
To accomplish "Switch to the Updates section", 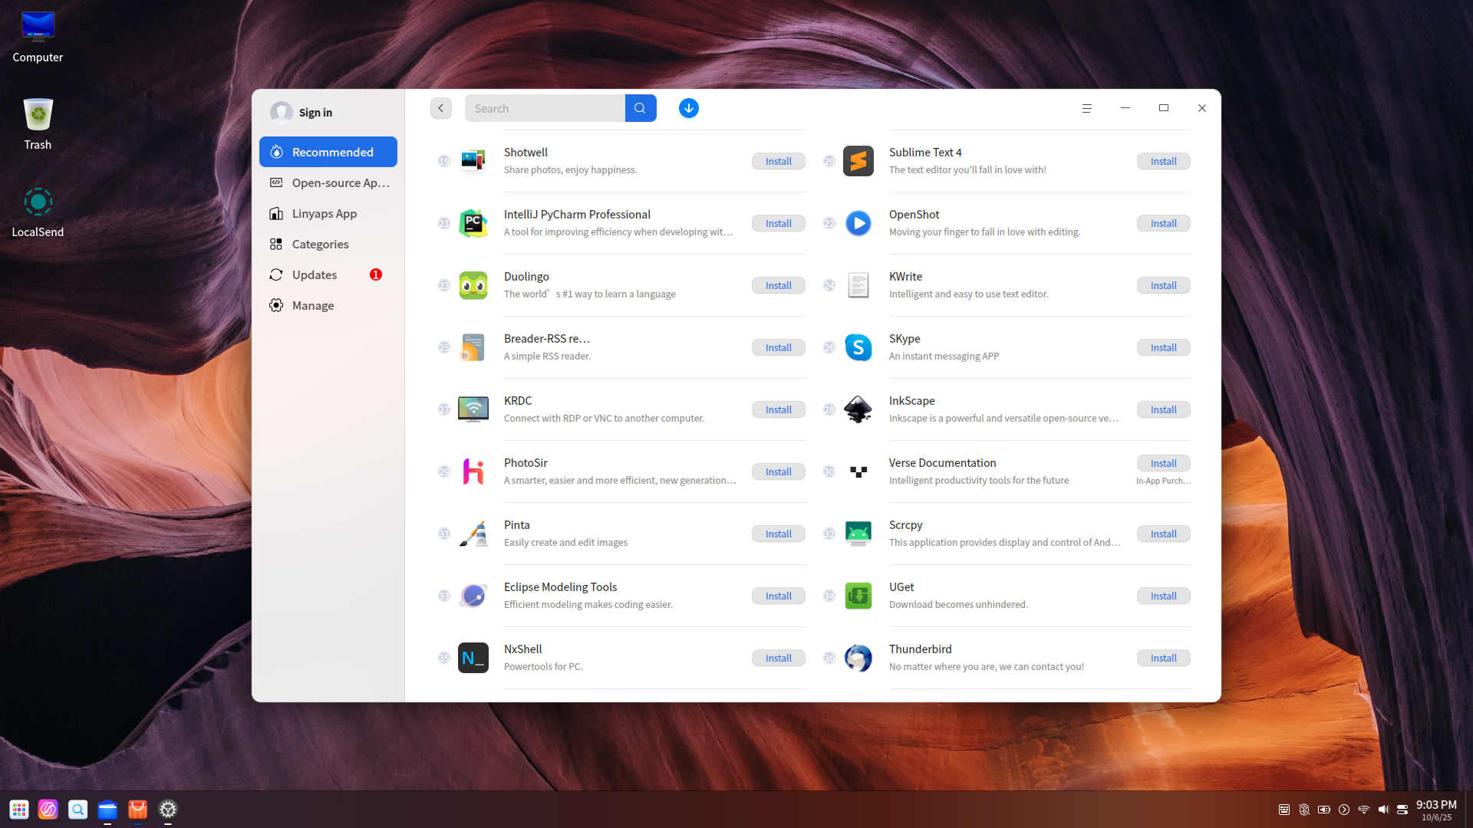I will coord(314,274).
